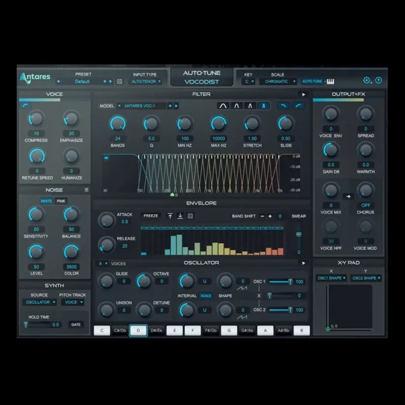Screen dimensions: 405x405
Task: Toggle the G#/Ab note key
Action: (247, 331)
